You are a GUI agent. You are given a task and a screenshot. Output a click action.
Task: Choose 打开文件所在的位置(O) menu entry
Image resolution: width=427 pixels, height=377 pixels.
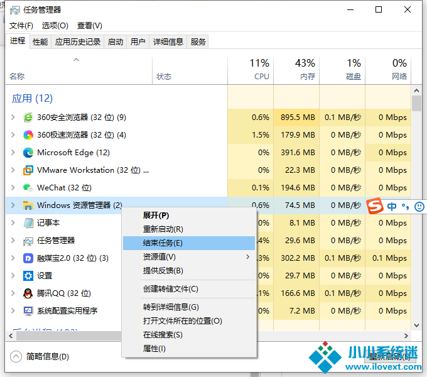point(189,321)
